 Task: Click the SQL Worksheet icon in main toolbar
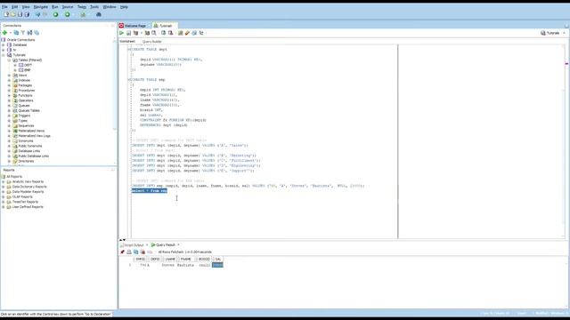83,14
